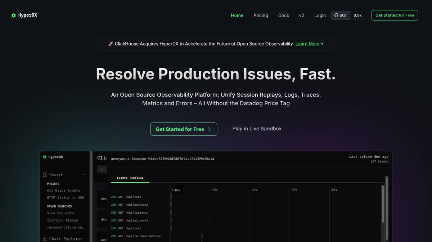Screen dimensions: 432x242
Task: Open the 9.9k star count
Action: 357,15
